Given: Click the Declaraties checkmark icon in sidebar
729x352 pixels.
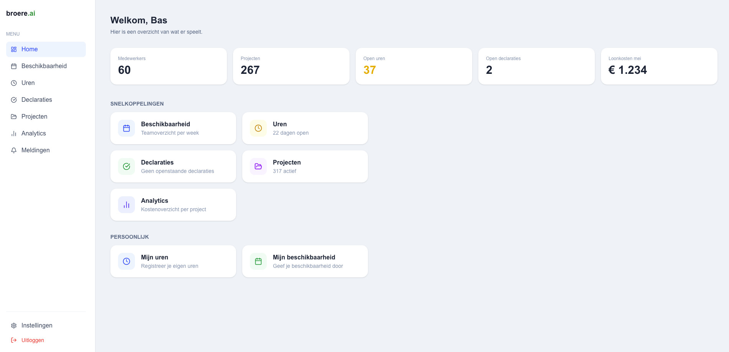Looking at the screenshot, I should point(14,100).
